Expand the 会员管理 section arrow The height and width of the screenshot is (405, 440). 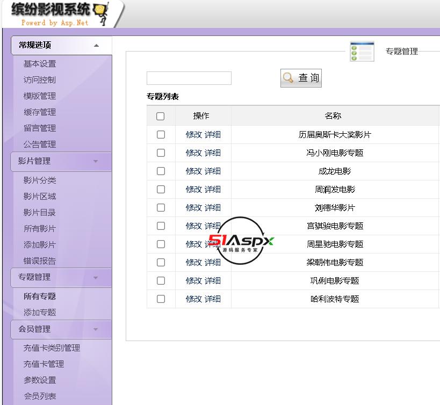coord(96,329)
